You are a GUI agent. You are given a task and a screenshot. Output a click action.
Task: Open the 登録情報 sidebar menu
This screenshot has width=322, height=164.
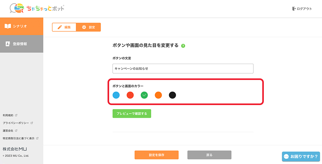pyautogui.click(x=21, y=44)
